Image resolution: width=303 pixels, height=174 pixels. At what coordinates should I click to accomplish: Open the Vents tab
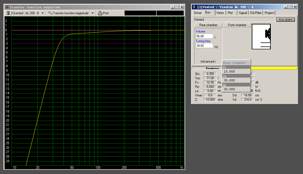pyautogui.click(x=220, y=13)
